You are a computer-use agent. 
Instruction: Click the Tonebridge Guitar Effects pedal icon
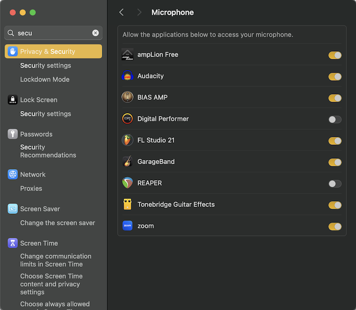127,204
